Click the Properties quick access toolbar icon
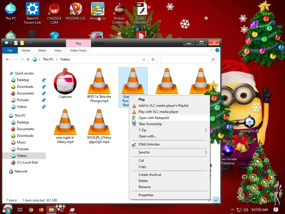 click(16, 43)
